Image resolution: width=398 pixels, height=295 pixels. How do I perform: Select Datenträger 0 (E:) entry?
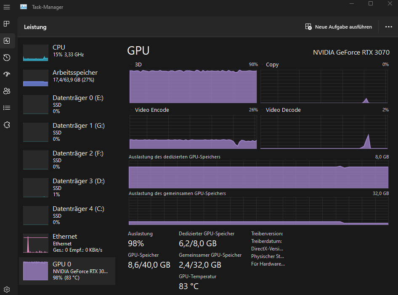point(67,104)
